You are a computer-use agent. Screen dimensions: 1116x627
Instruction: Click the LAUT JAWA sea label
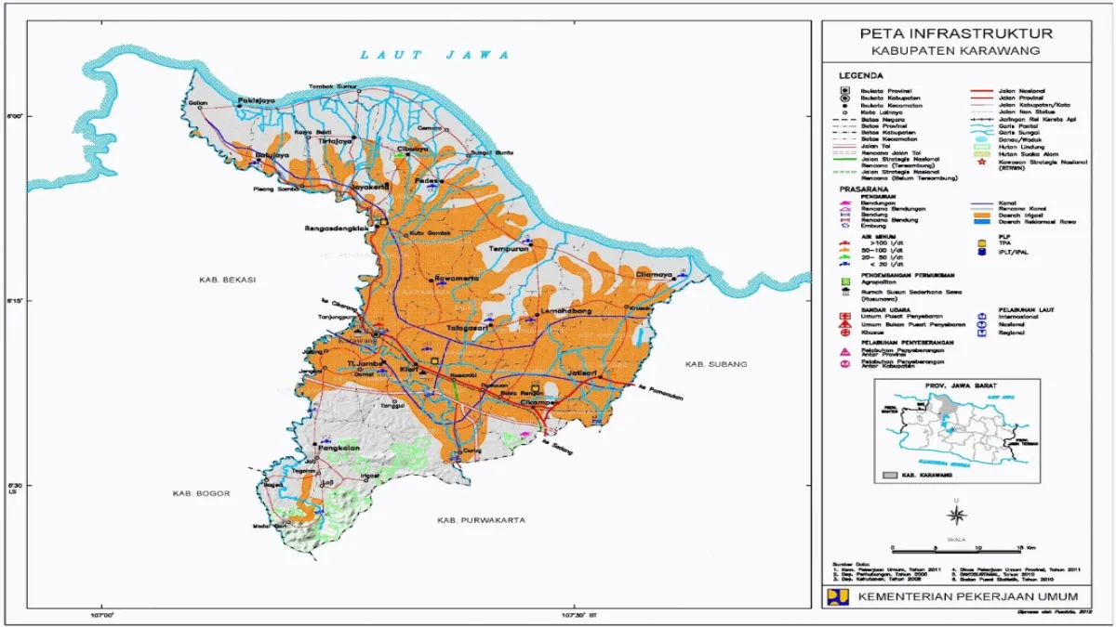tap(436, 55)
